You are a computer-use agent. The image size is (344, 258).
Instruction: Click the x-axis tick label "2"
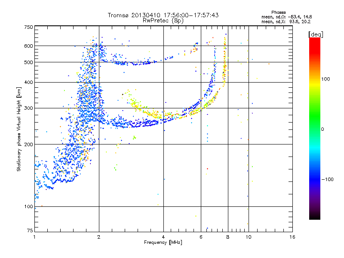pyautogui.click(x=99, y=237)
